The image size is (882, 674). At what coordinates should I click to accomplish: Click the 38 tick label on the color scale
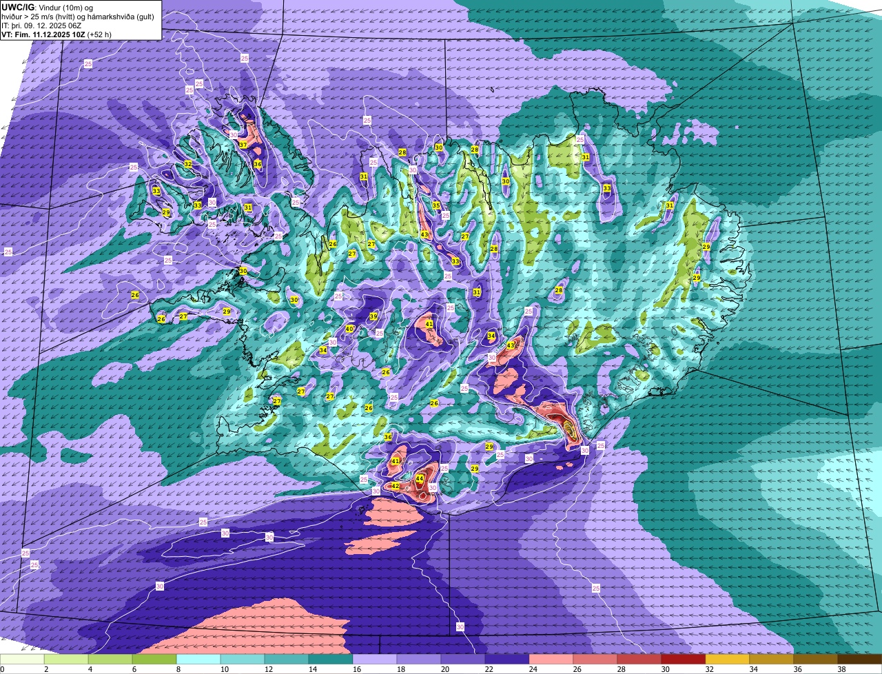point(842,669)
